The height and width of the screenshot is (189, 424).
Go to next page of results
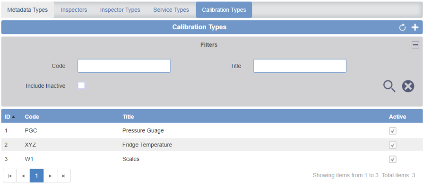click(x=50, y=176)
